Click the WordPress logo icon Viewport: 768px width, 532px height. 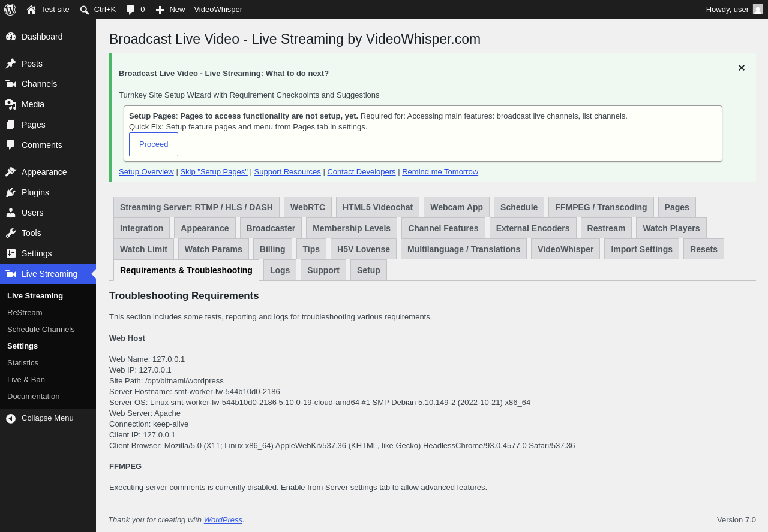click(x=10, y=10)
